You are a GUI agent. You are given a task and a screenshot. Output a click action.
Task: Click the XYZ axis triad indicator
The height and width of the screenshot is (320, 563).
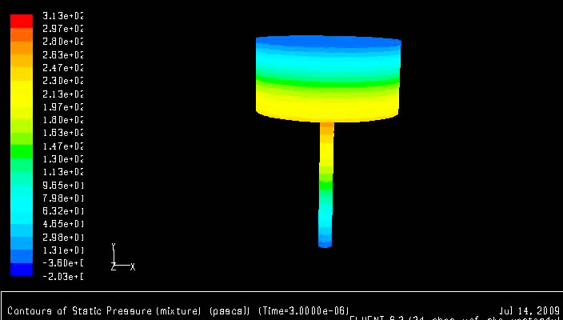122,259
